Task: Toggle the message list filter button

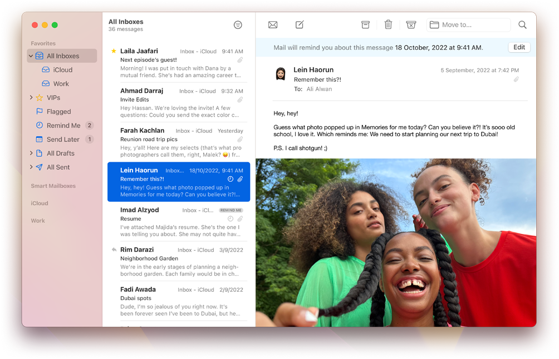Action: (238, 25)
